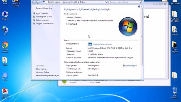This screenshot has width=181, height=102.
Task: Open the League Of Legends desktop shortcut
Action: coord(16,3)
